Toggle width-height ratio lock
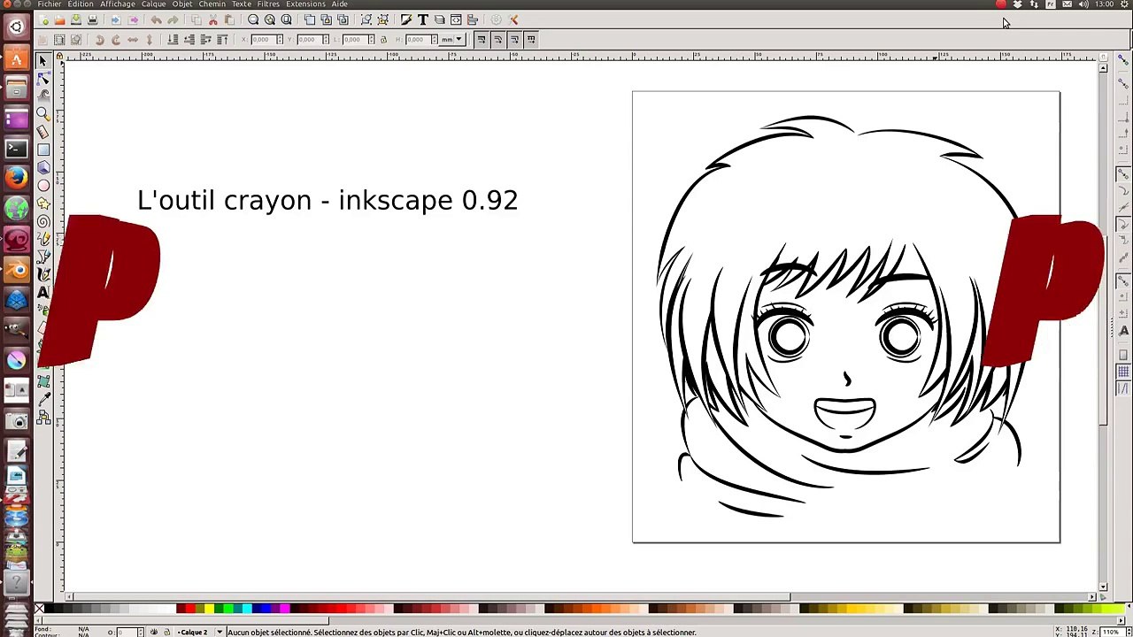Image resolution: width=1133 pixels, height=637 pixels. point(383,39)
